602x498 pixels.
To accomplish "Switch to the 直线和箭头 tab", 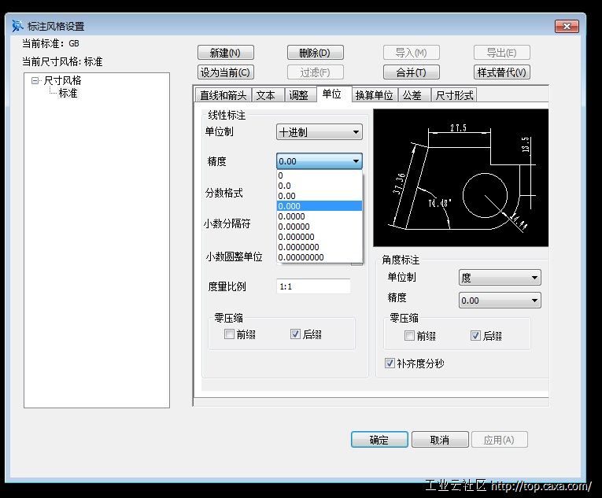I will (223, 95).
